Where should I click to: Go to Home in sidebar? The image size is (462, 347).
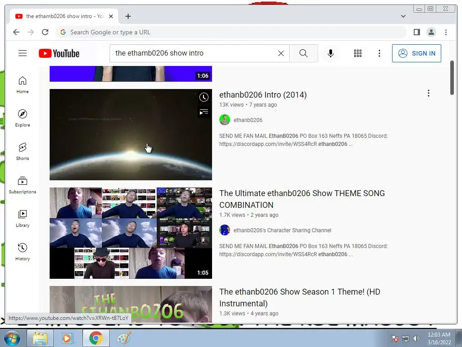pyautogui.click(x=23, y=85)
